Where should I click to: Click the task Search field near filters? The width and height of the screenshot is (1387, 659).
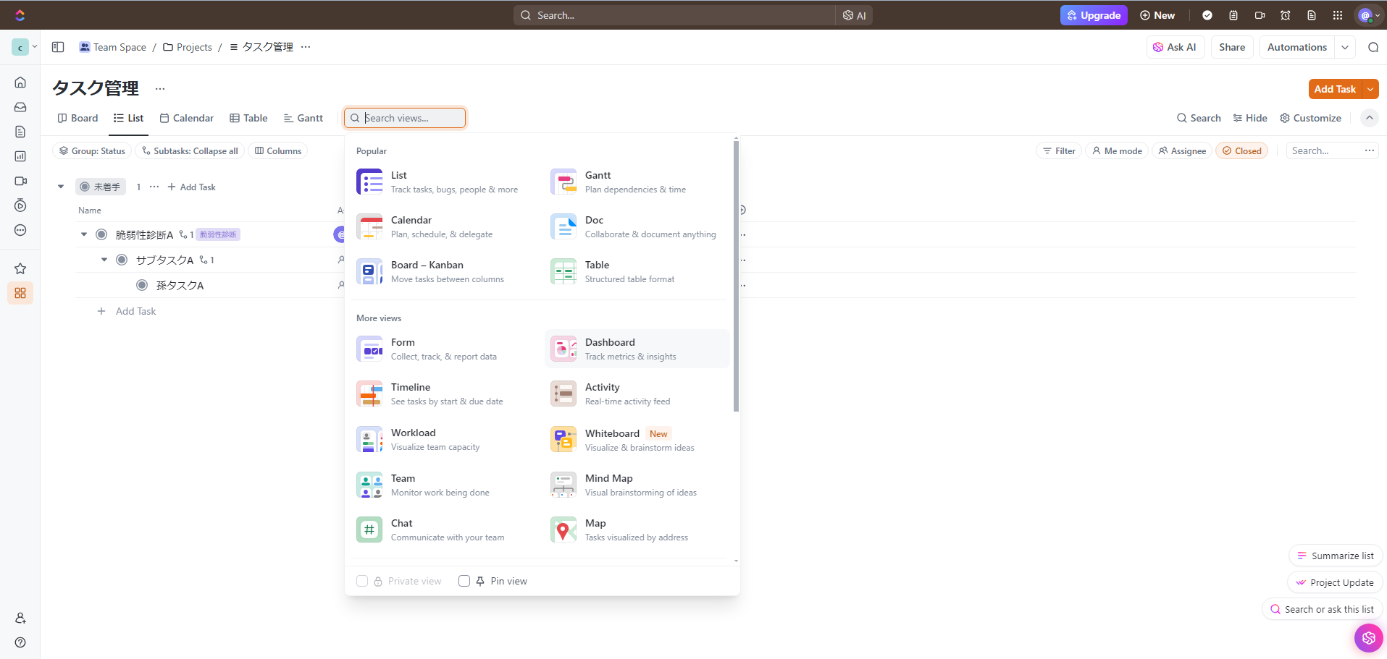click(x=1325, y=150)
